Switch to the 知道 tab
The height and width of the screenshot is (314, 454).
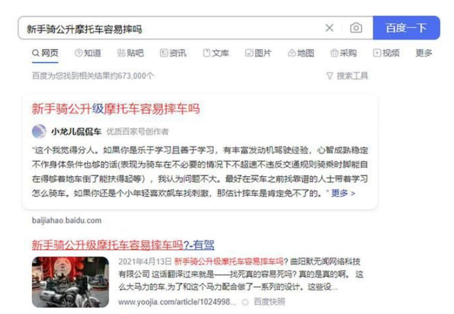[88, 53]
